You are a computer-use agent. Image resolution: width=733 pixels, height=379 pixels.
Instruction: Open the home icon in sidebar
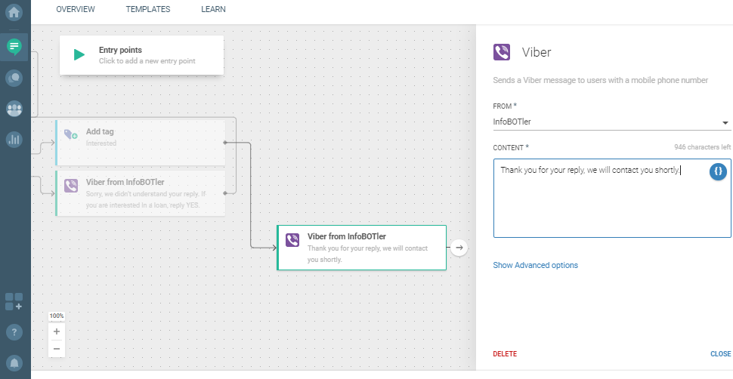[14, 13]
